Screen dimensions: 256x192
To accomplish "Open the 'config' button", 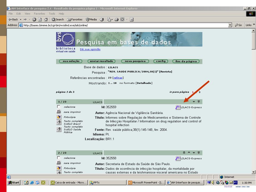I will (x=161, y=61).
